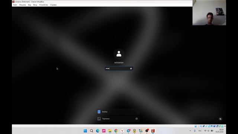This screenshot has height=134, width=238.
Task: Open Windows taskbar search
Action: point(91,131)
